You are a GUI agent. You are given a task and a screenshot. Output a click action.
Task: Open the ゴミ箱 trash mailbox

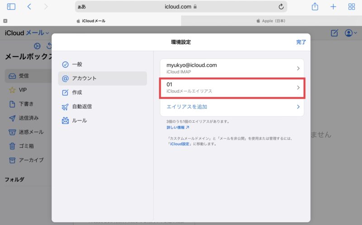tap(28, 146)
